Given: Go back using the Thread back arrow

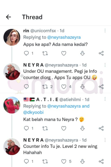Looking at the screenshot, I should click(9, 17).
